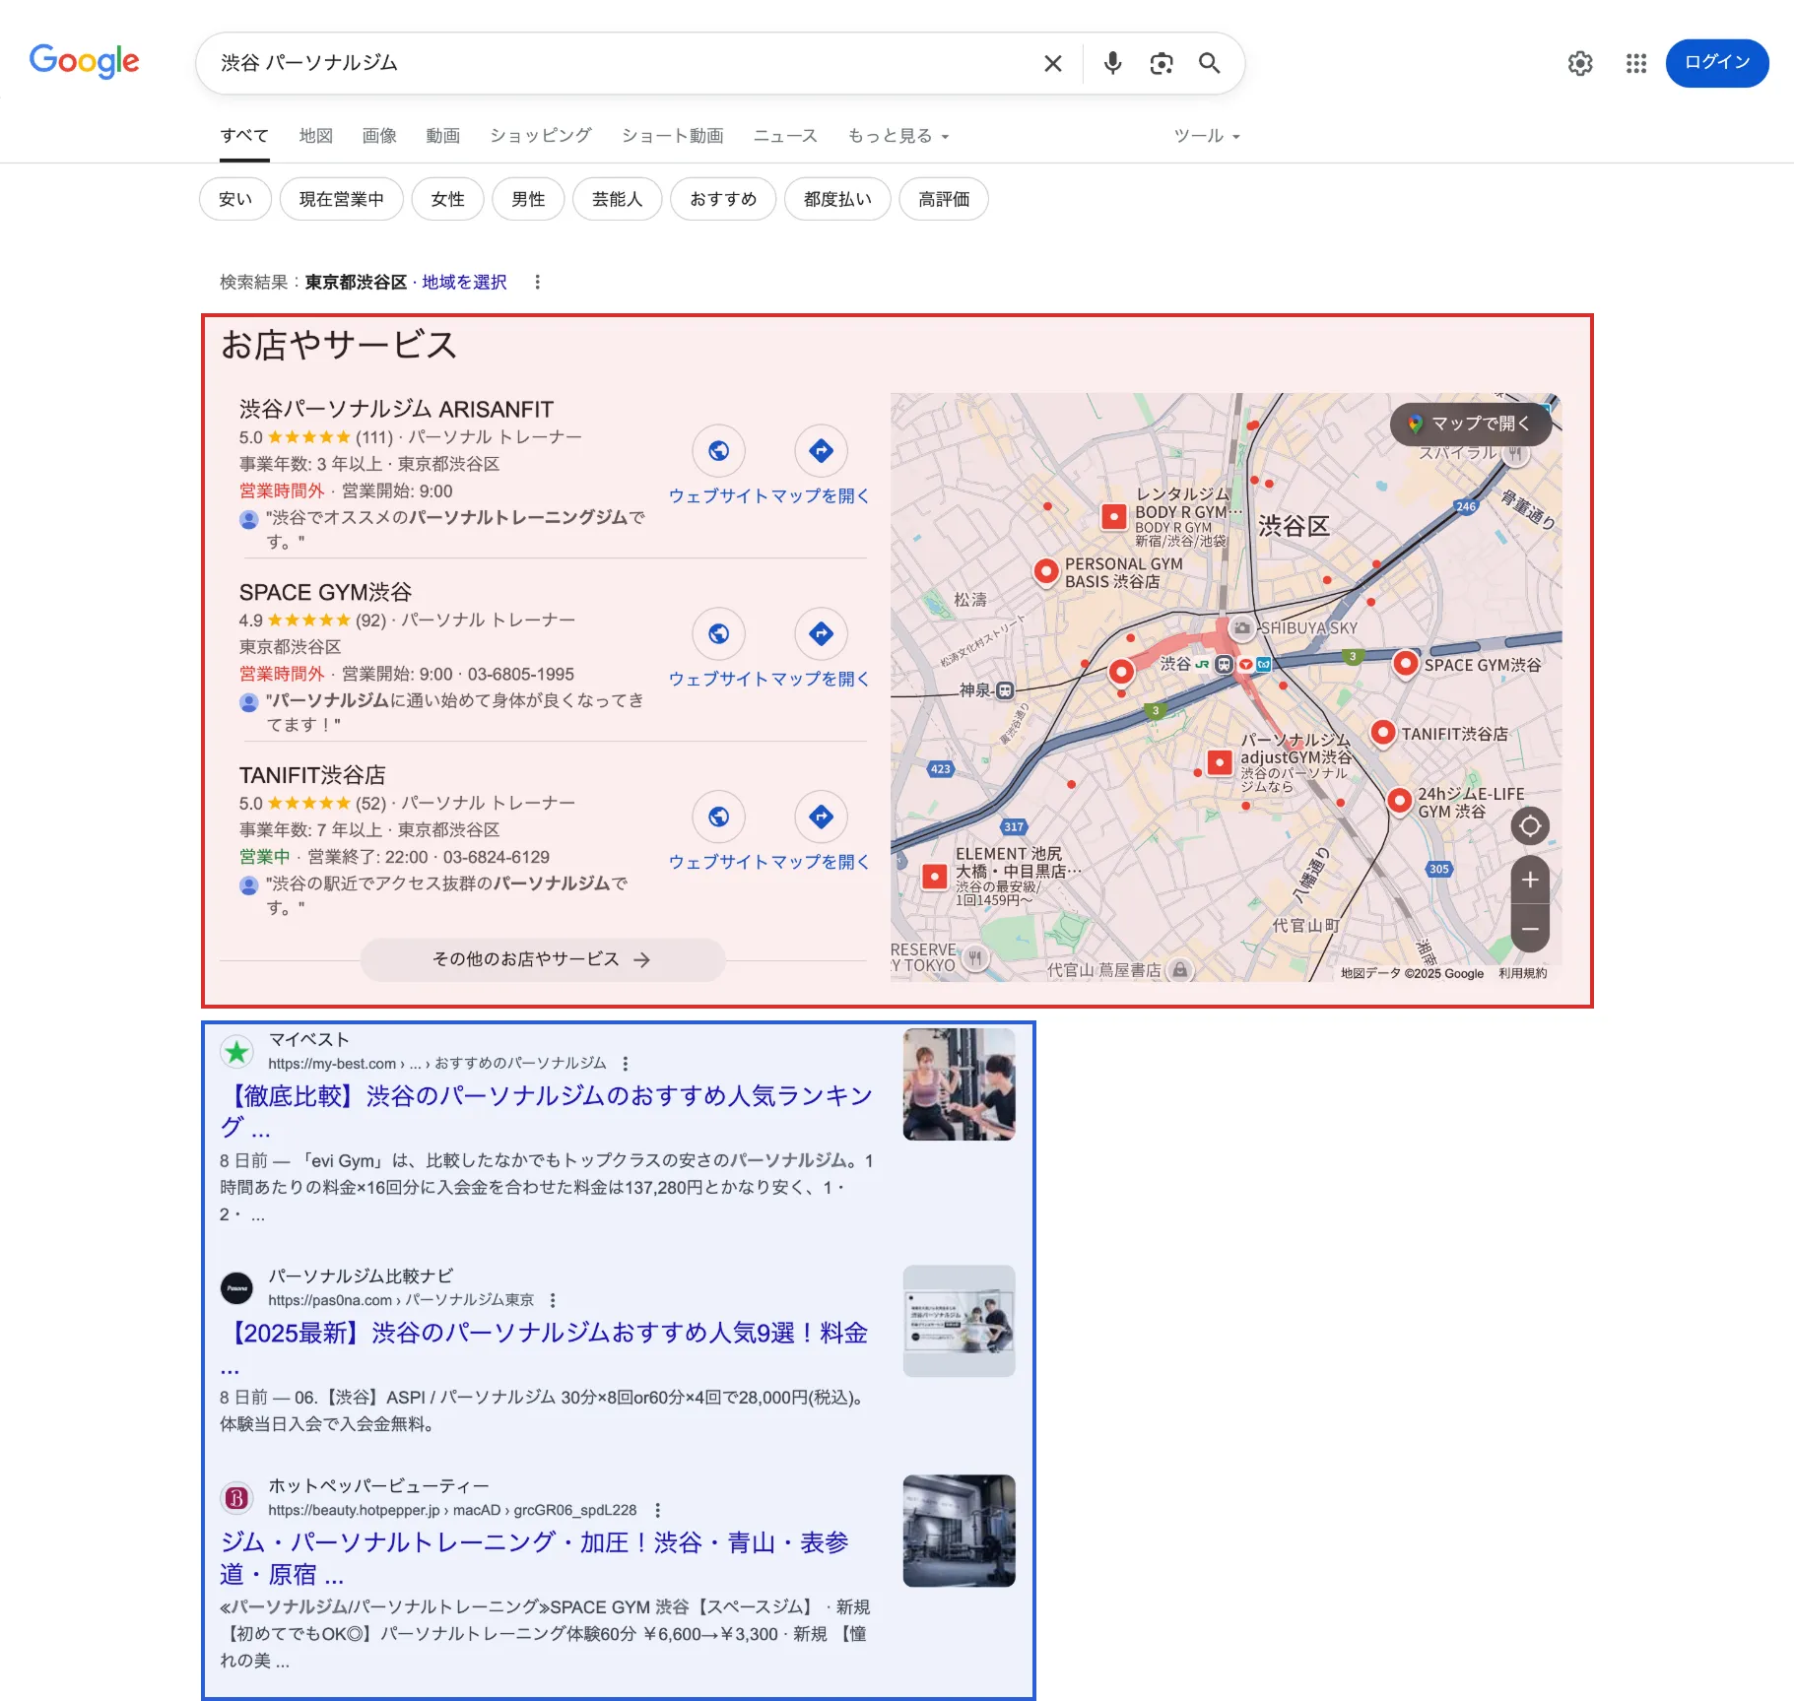
Task: Apply the 都度払い filter chip
Action: coord(838,199)
